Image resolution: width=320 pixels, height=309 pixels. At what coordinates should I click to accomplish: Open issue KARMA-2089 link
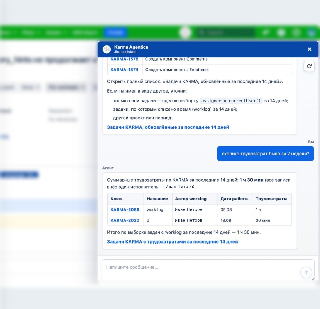coord(125,209)
